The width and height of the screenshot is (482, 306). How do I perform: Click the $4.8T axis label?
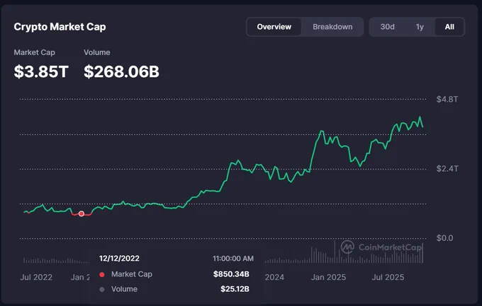447,99
